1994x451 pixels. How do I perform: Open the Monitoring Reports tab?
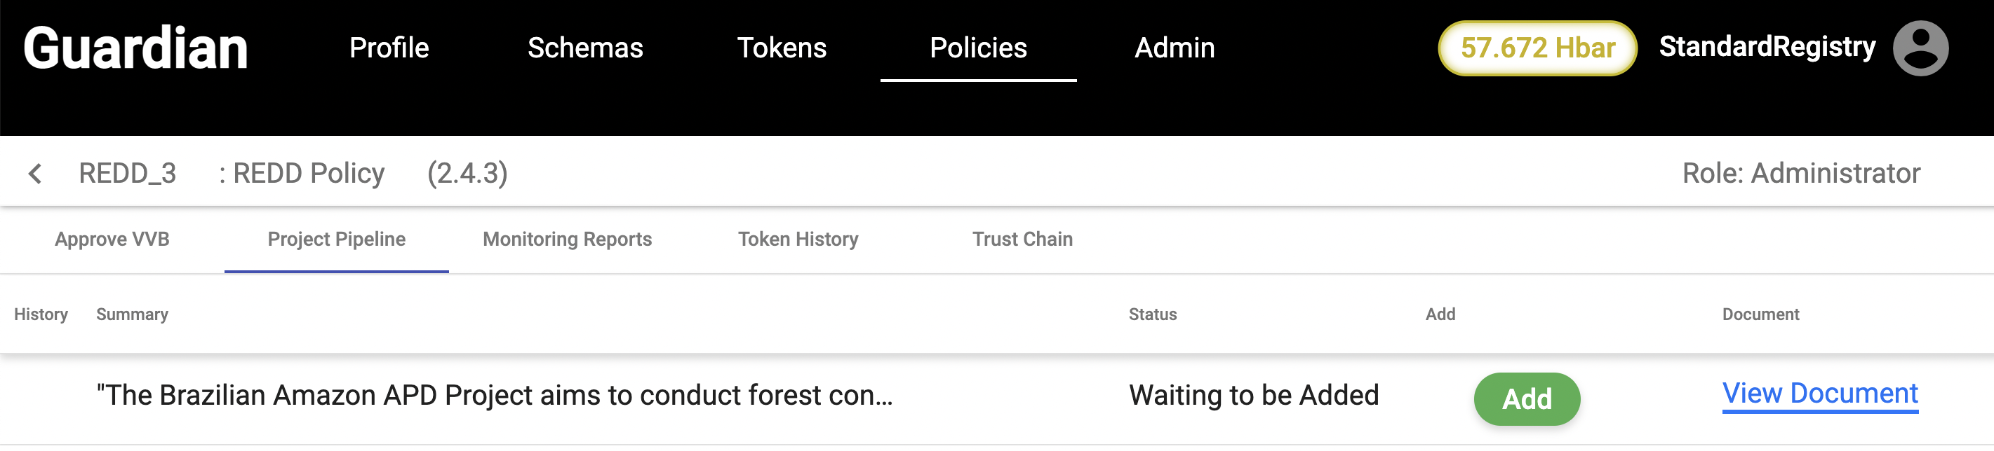568,240
